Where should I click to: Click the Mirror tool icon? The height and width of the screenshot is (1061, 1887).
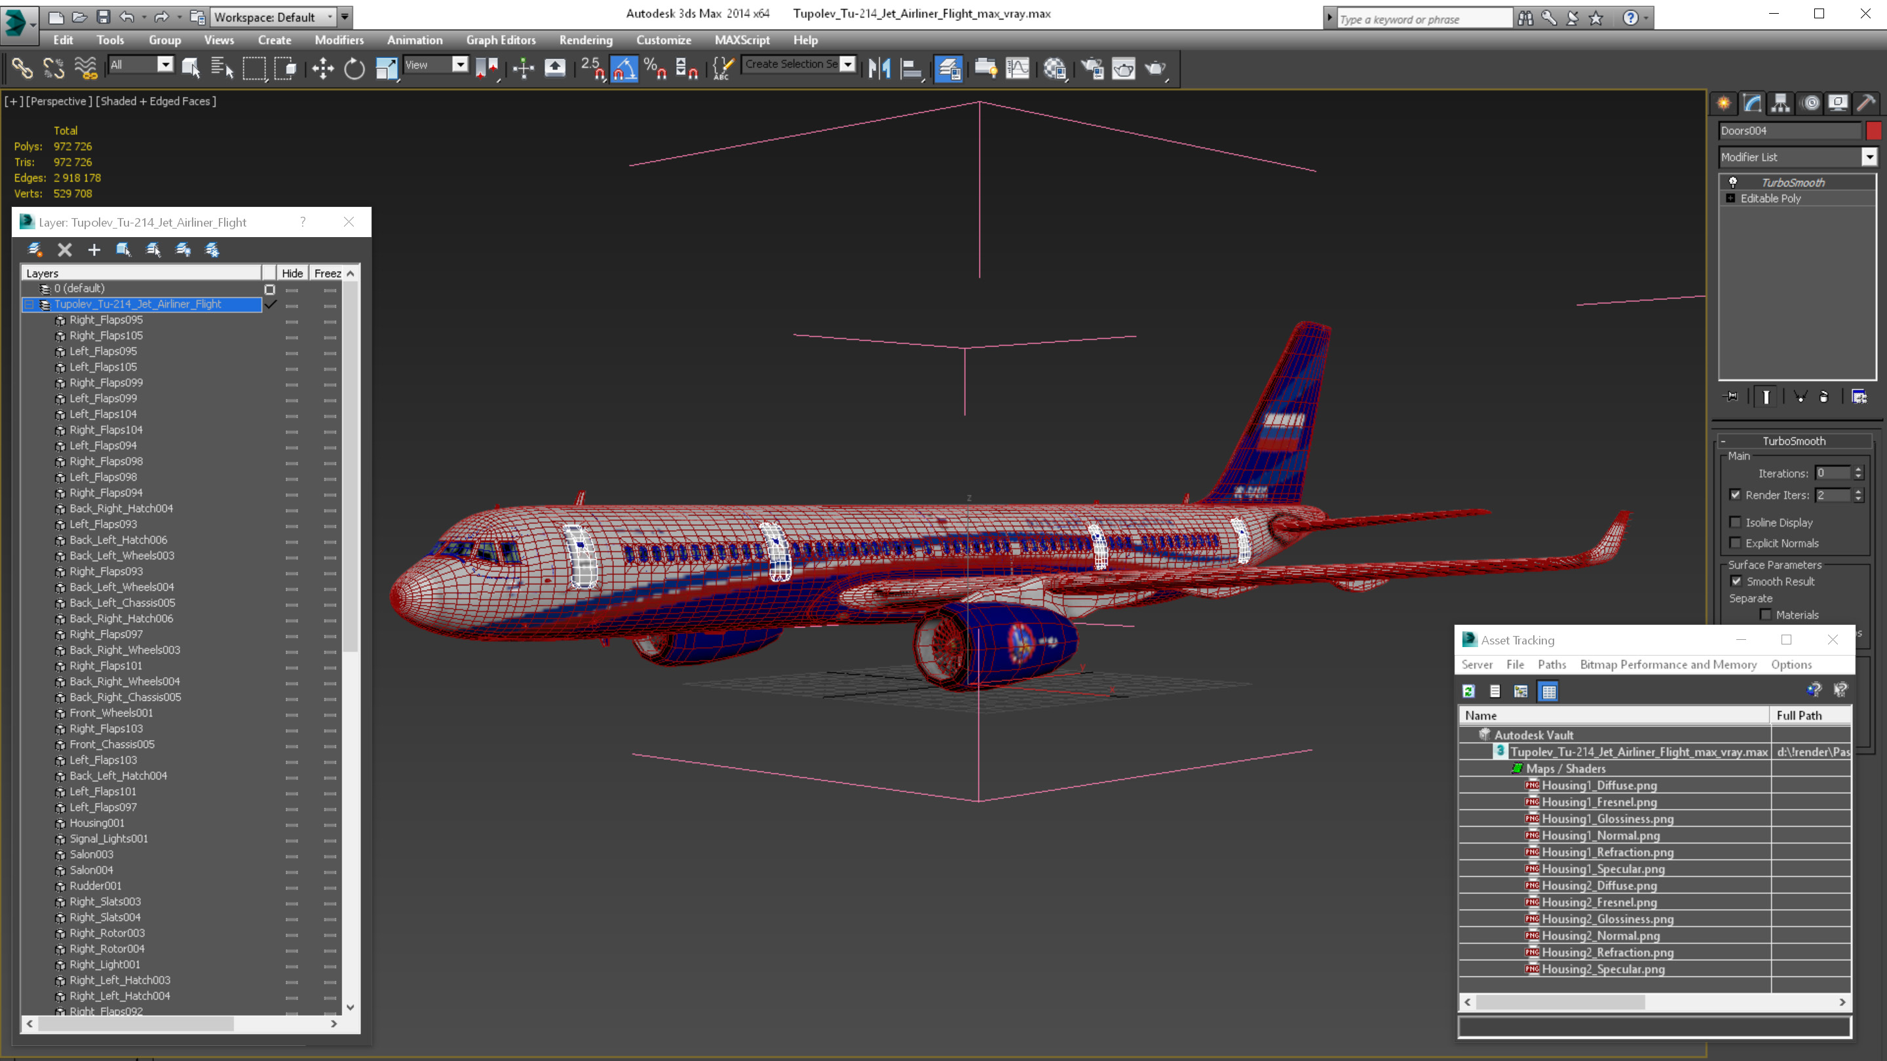tap(879, 68)
